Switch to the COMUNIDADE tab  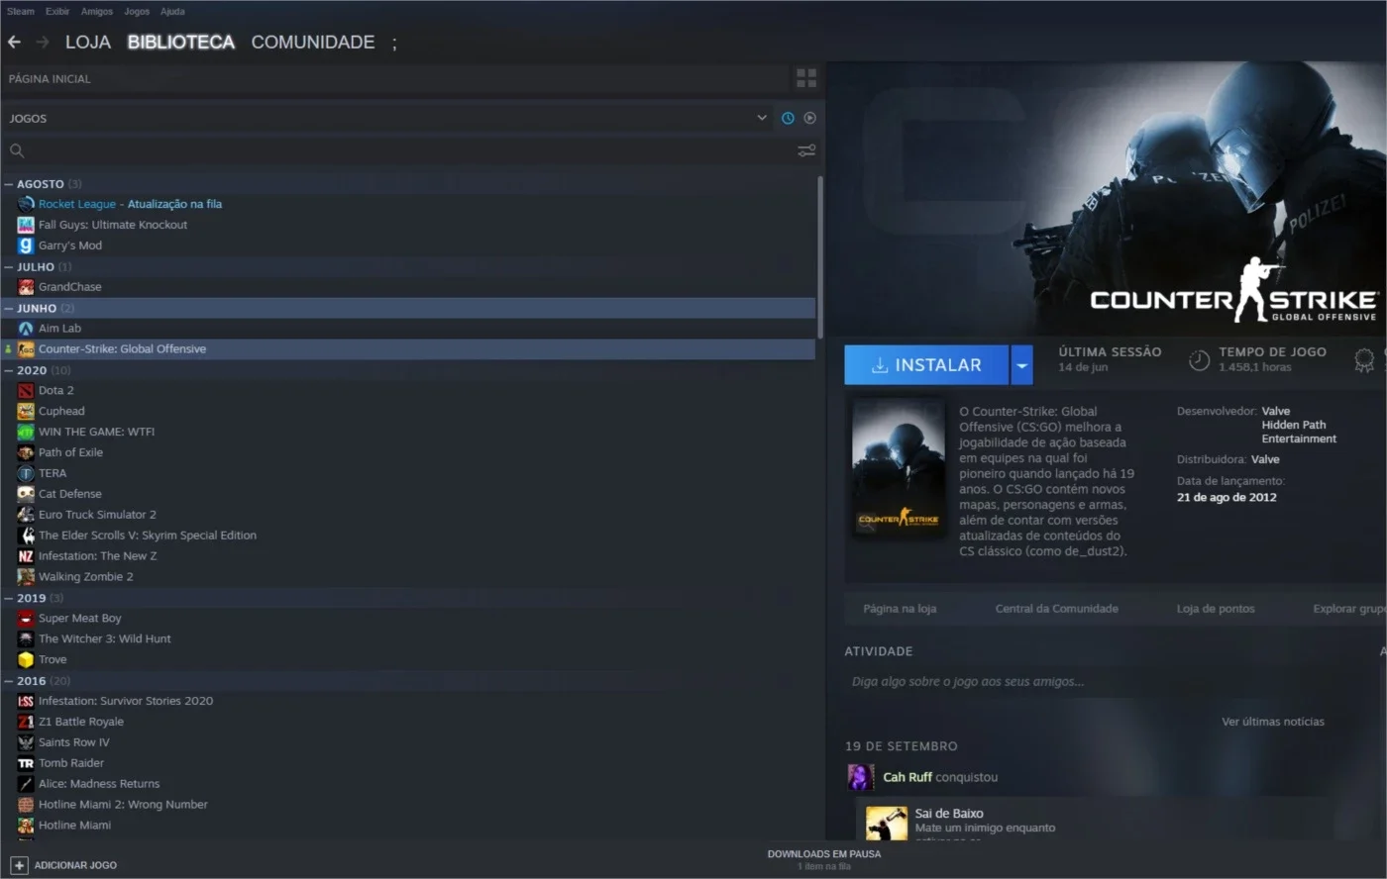coord(313,42)
